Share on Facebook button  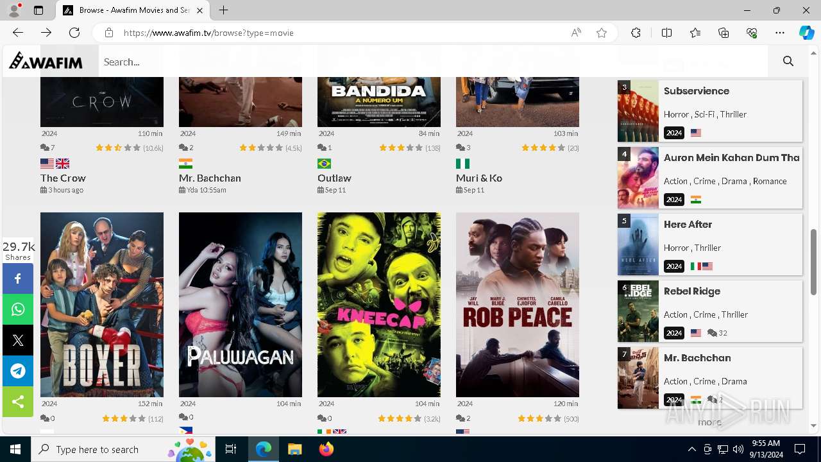(x=18, y=278)
